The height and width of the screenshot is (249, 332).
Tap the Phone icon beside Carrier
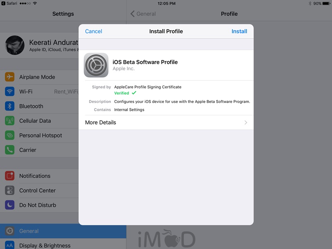[x=10, y=150]
